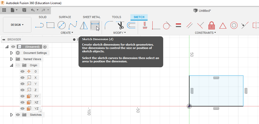The height and width of the screenshot is (124, 259).
Task: Switch to the SURFACE tab
Action: pos(65,17)
